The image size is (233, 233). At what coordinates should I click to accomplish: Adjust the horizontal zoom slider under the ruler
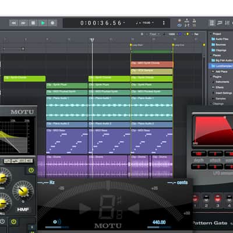13,49
